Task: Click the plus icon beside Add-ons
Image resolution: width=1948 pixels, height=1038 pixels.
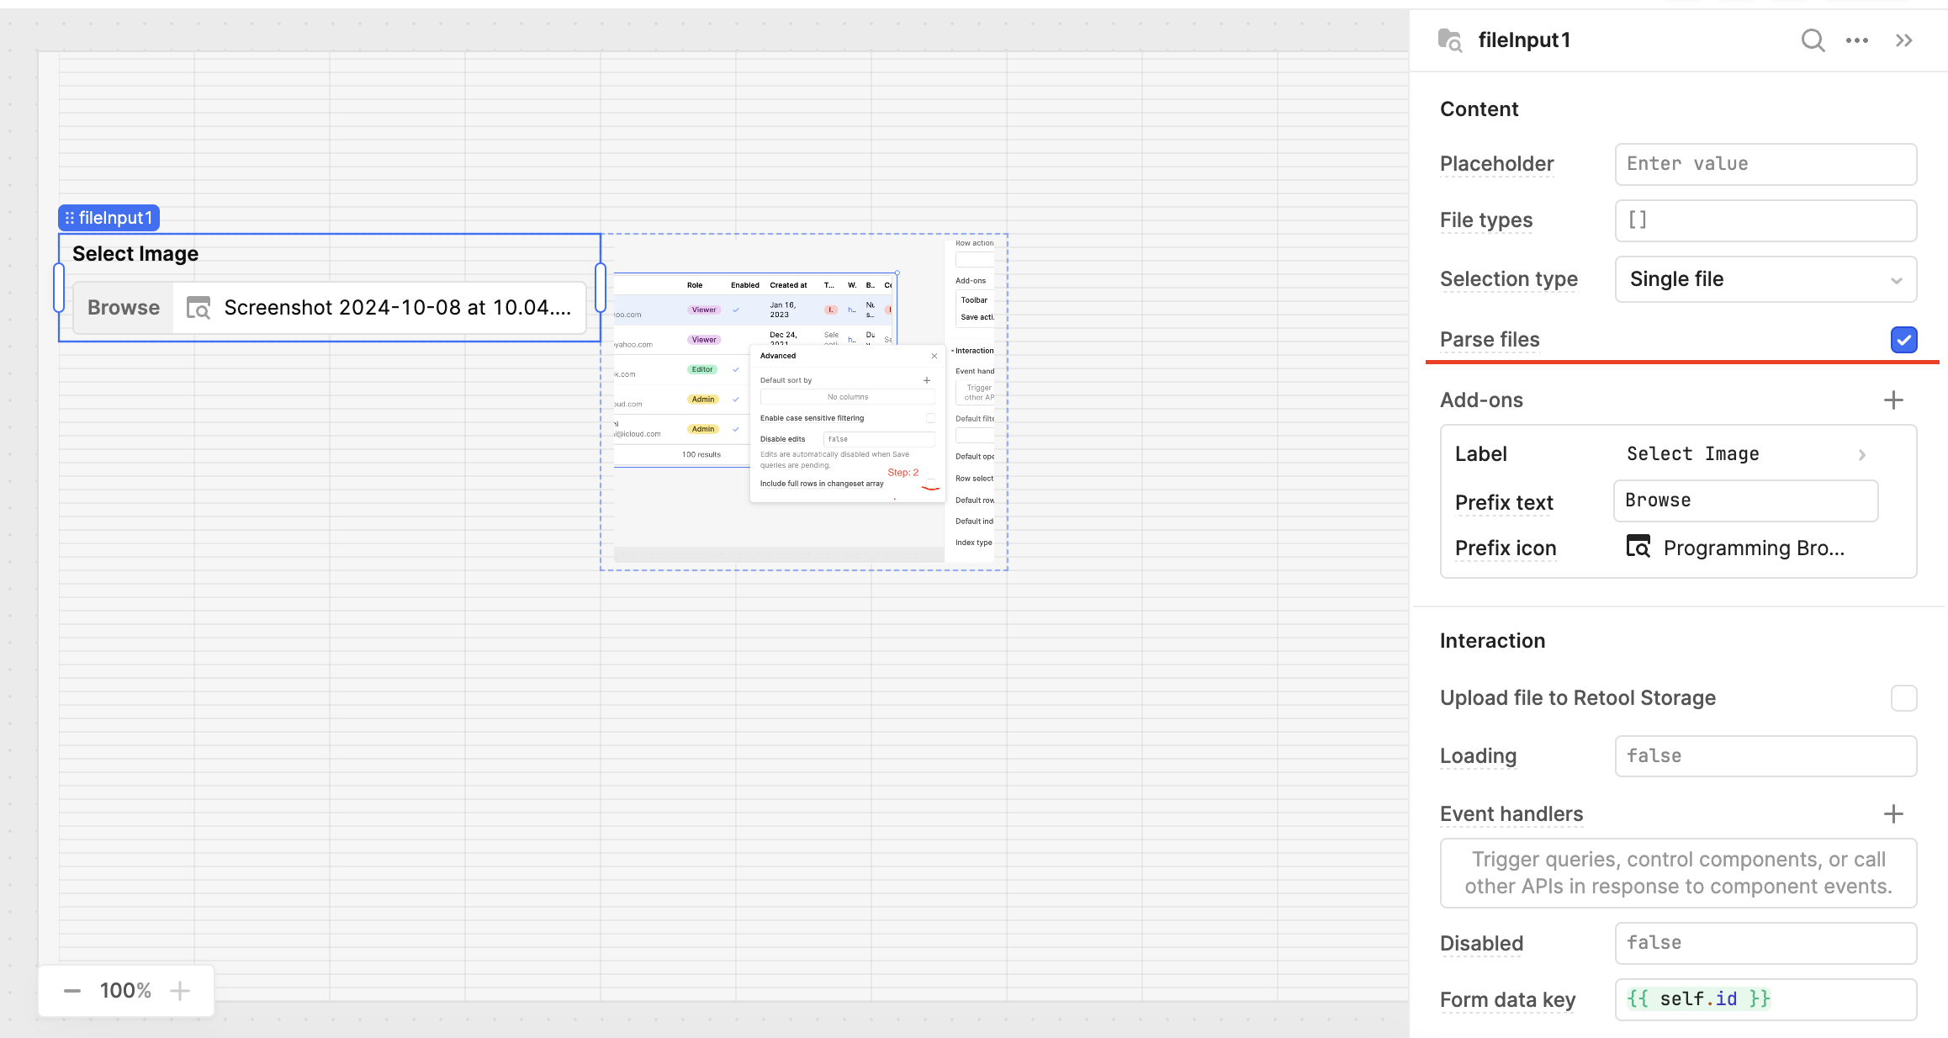Action: click(x=1893, y=400)
